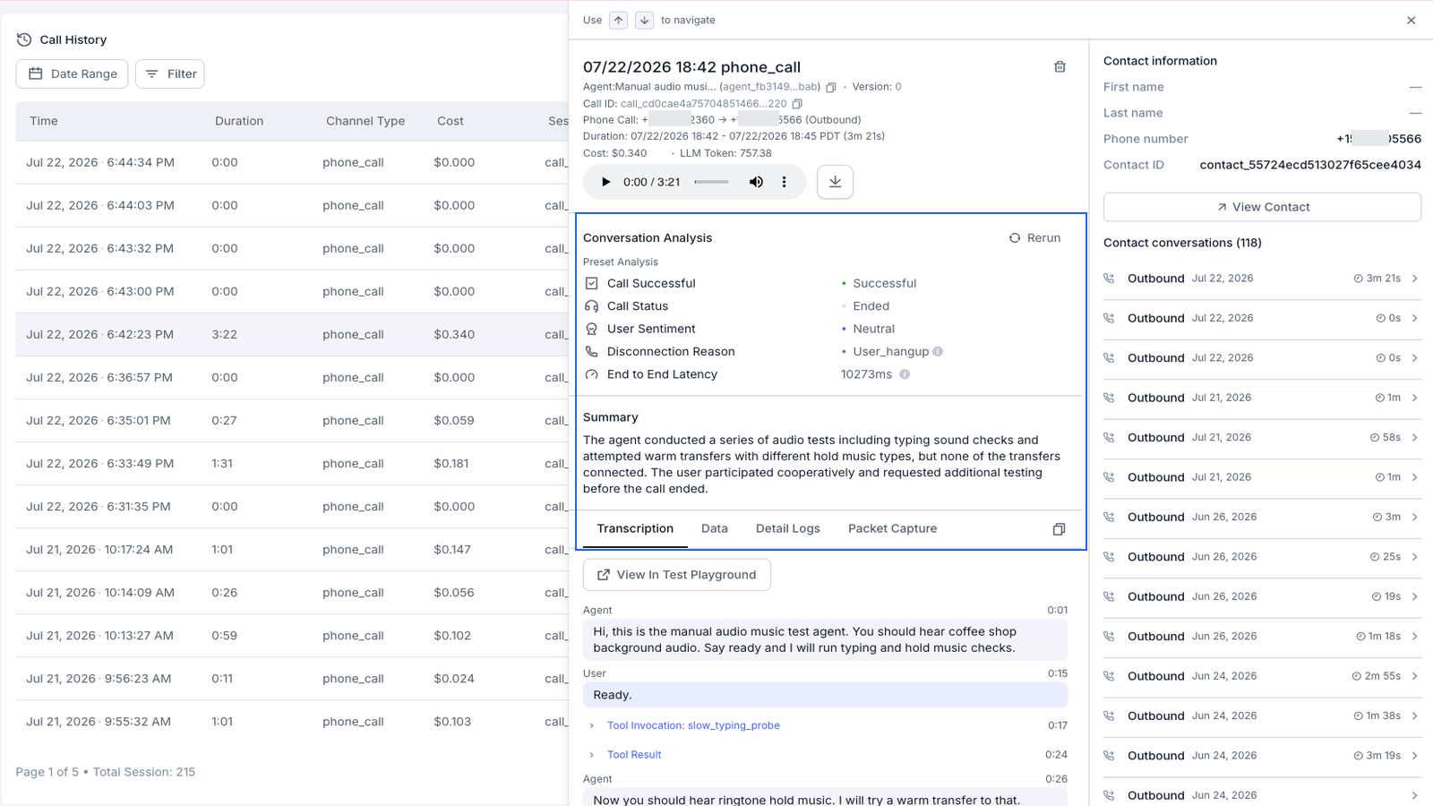1433x806 pixels.
Task: Click the Call History clock icon
Action: (24, 39)
